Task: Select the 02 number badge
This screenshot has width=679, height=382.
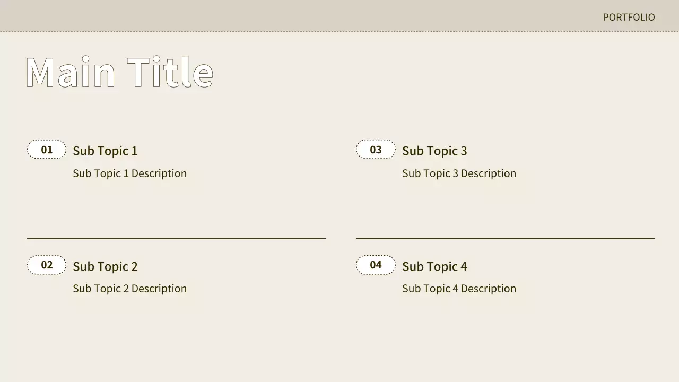Action: click(x=47, y=265)
